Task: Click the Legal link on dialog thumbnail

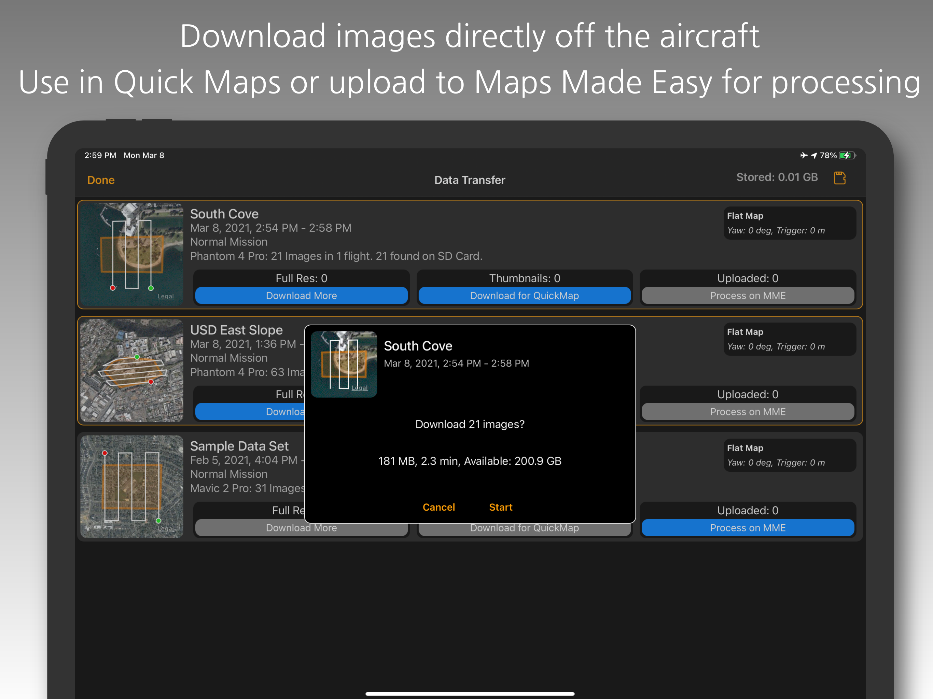Action: 359,388
